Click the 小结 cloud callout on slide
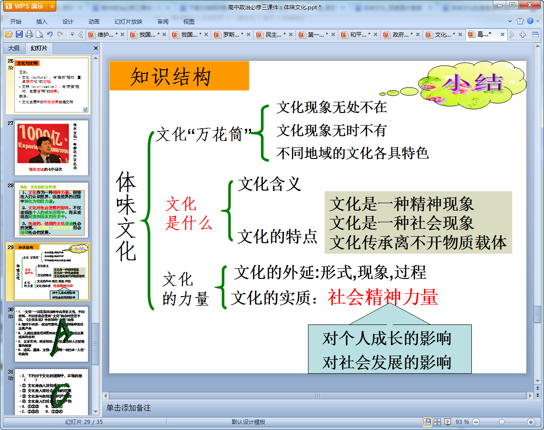 (x=472, y=84)
